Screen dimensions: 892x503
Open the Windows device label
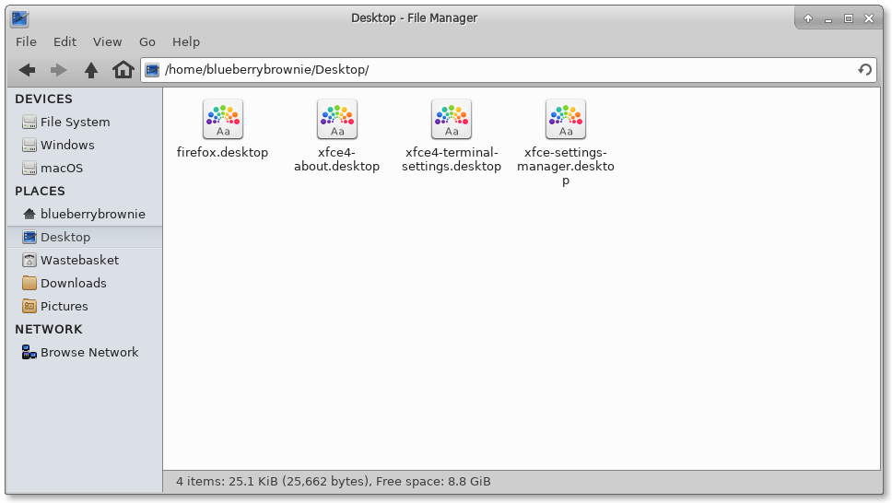(x=67, y=146)
